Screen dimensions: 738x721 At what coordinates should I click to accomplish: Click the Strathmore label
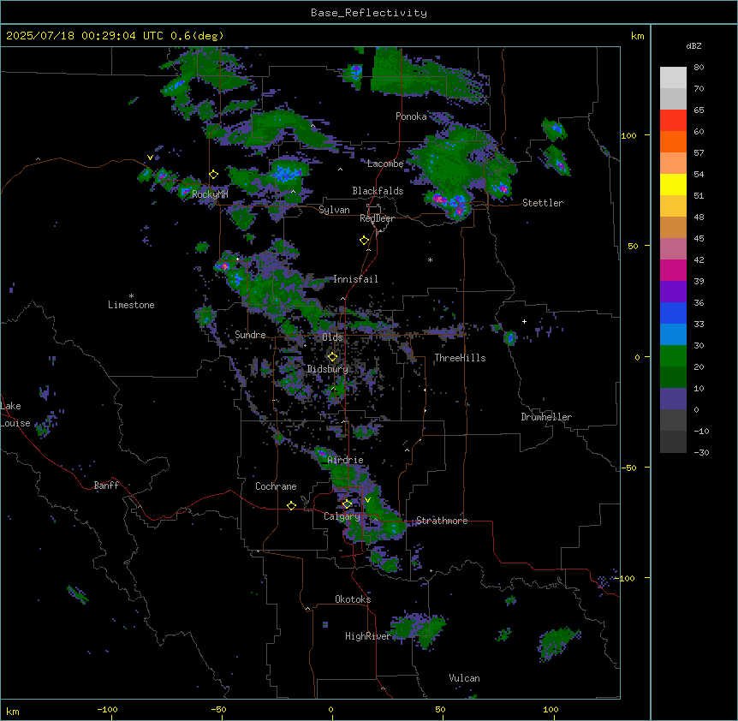[x=442, y=521]
